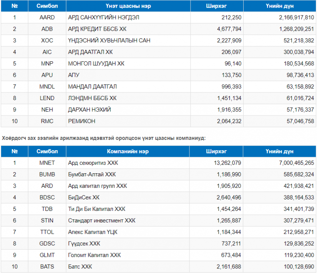Click the company 'Гүүдсек ХХК'
The height and width of the screenshot is (273, 317).
click(84, 243)
